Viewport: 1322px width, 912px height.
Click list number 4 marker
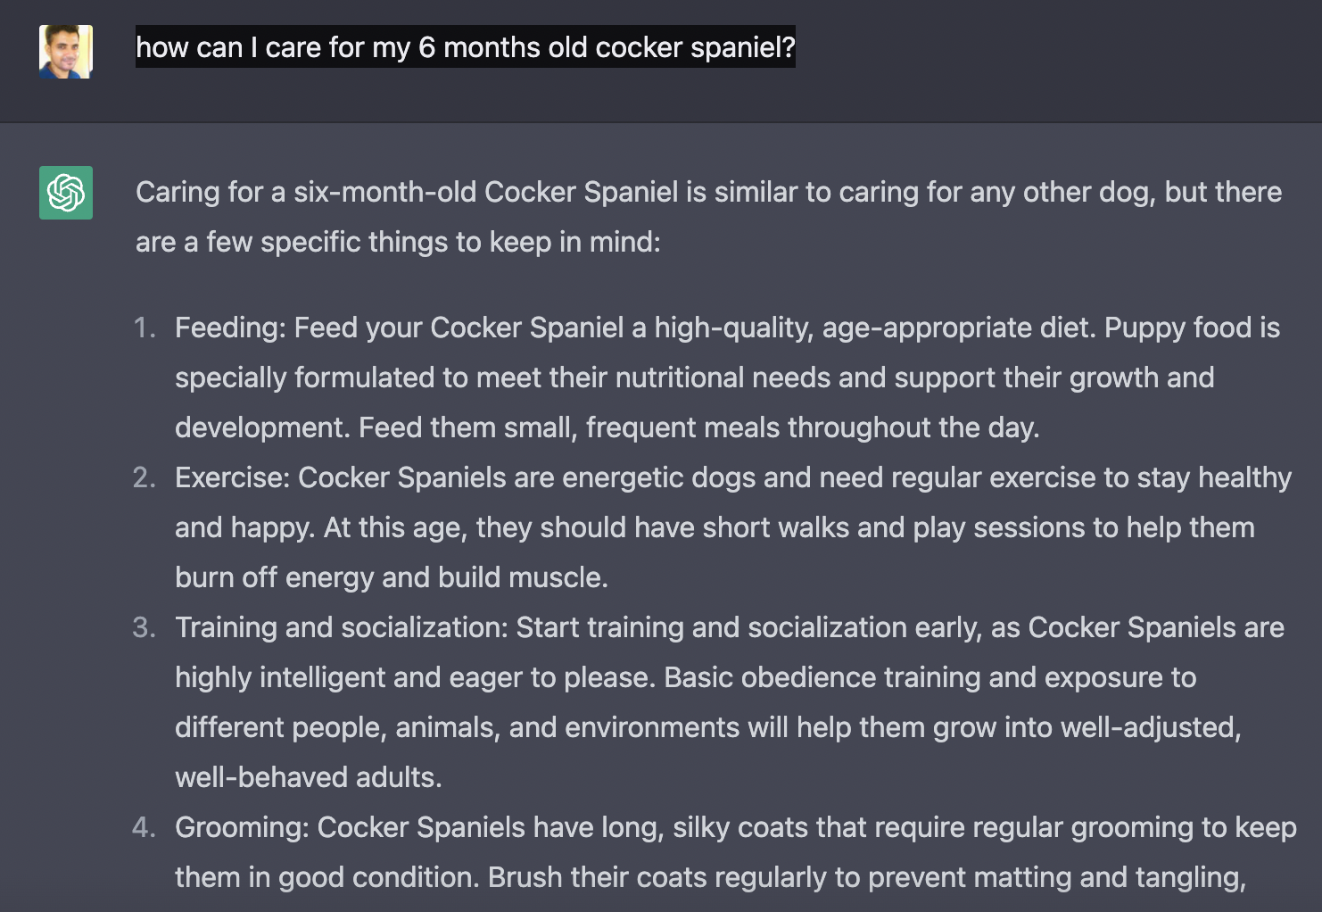pos(145,827)
